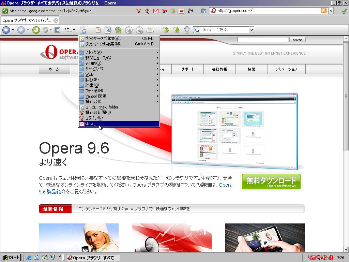This screenshot has width=349, height=262.
Task: Select the Gmail bookmark menu entry
Action: (x=119, y=123)
